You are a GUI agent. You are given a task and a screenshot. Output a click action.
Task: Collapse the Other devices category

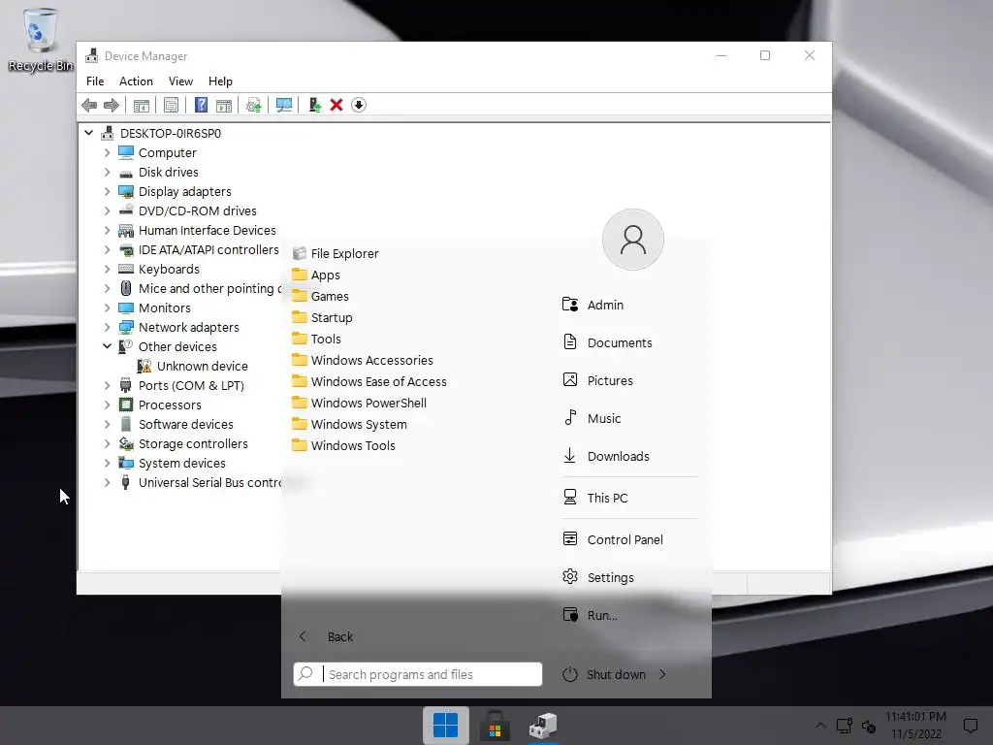pos(107,346)
